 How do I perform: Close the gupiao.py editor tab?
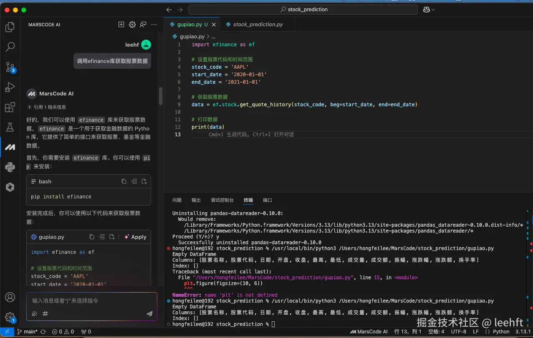[213, 24]
